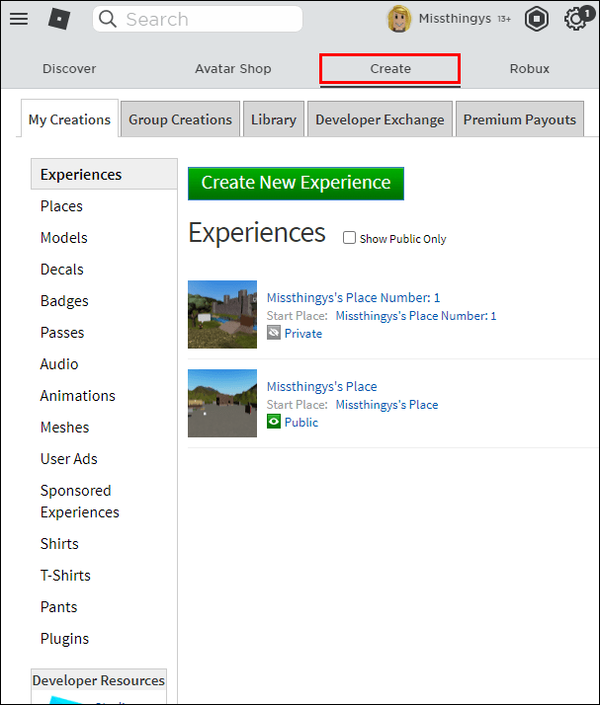Select Decals in the sidebar
600x705 pixels.
(x=62, y=269)
